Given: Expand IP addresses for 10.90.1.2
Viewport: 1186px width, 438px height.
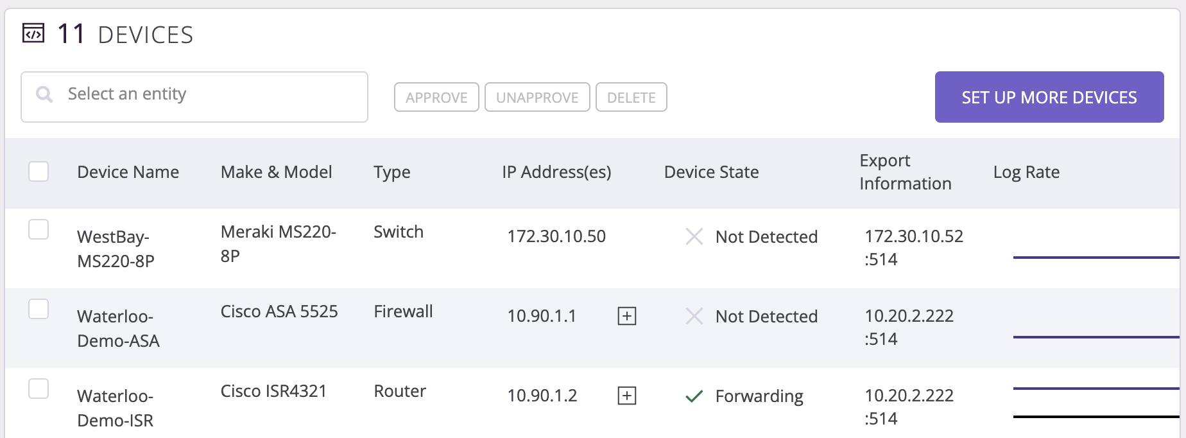Looking at the screenshot, I should pyautogui.click(x=626, y=396).
